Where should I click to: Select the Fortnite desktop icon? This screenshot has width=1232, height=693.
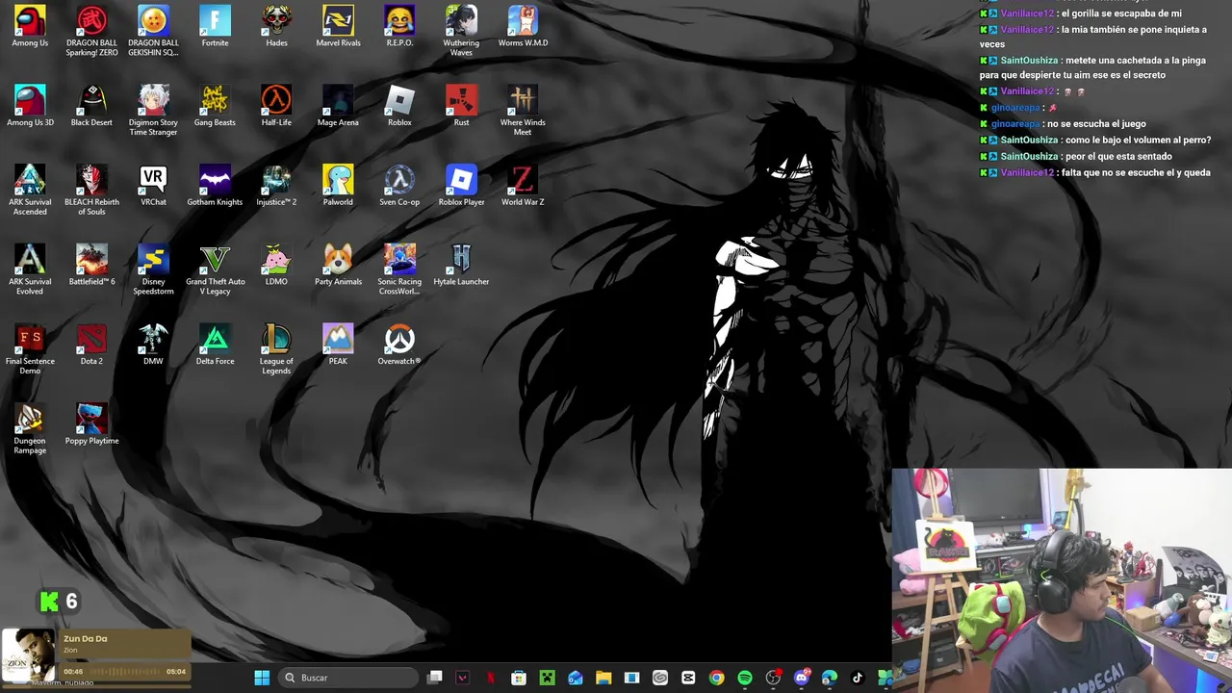click(215, 26)
